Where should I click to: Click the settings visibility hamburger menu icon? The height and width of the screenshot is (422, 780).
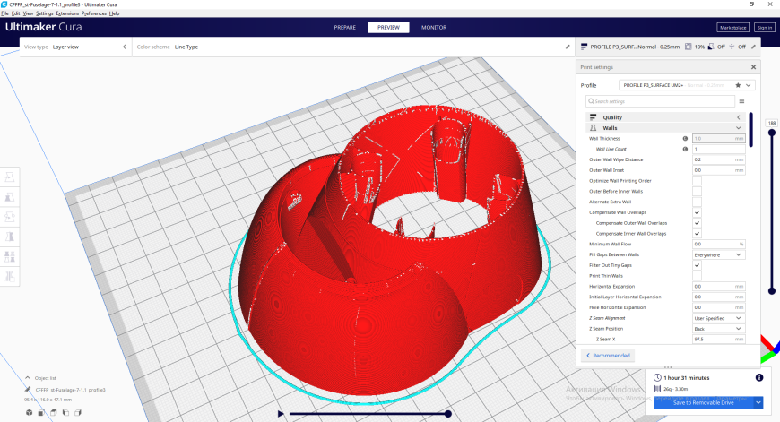point(741,101)
